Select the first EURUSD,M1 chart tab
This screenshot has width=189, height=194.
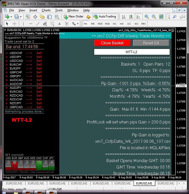coord(14,183)
